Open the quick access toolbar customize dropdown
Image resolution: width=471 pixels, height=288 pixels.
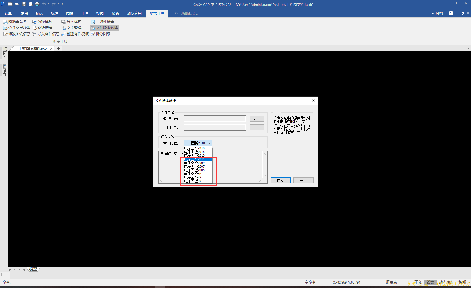(62, 4)
